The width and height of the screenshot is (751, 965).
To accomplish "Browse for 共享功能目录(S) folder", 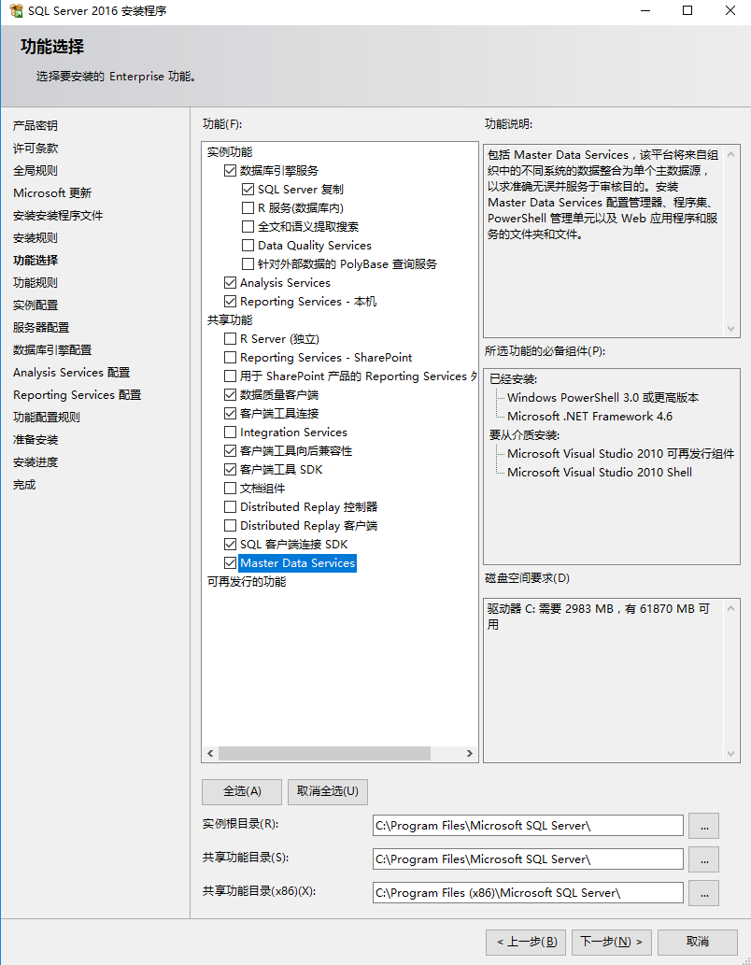I will [x=704, y=859].
